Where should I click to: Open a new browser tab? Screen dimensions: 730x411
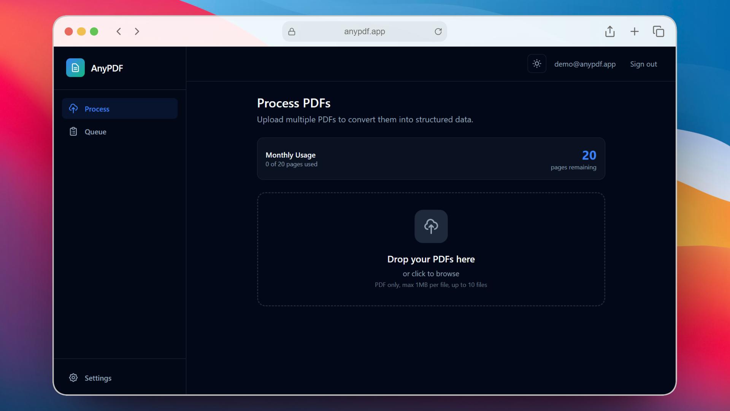[x=635, y=32]
